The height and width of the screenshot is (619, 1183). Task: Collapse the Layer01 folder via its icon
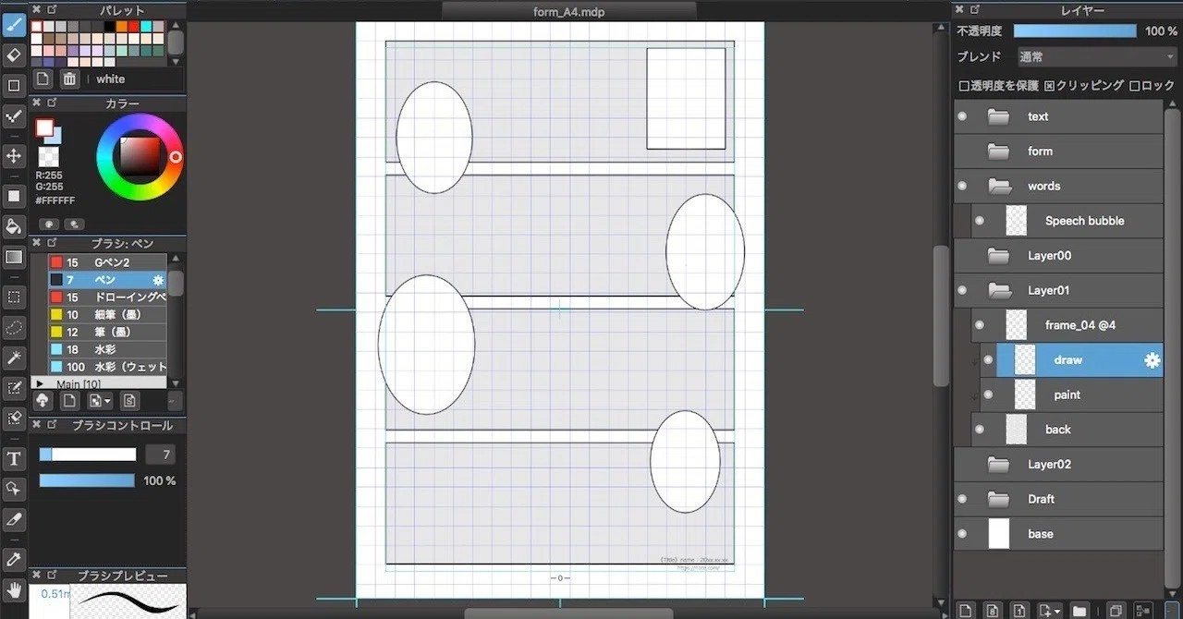(999, 290)
